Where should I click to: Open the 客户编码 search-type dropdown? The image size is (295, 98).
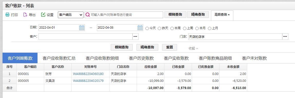point(71,15)
